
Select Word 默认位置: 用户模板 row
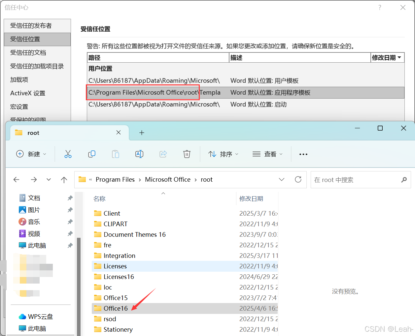[x=246, y=81]
